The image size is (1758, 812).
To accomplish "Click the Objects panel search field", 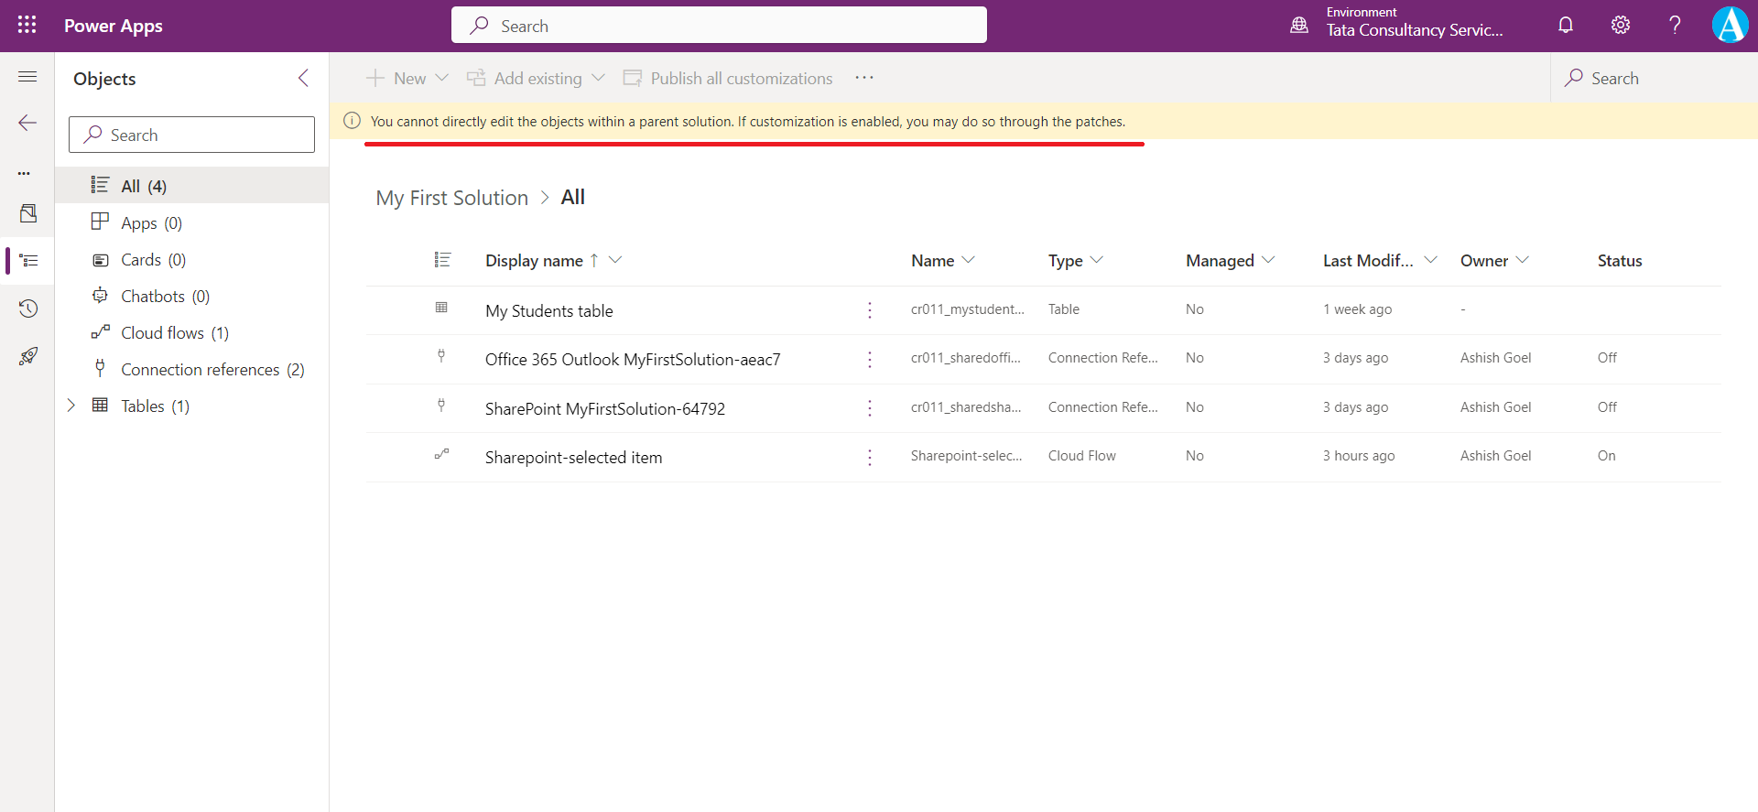I will (191, 135).
